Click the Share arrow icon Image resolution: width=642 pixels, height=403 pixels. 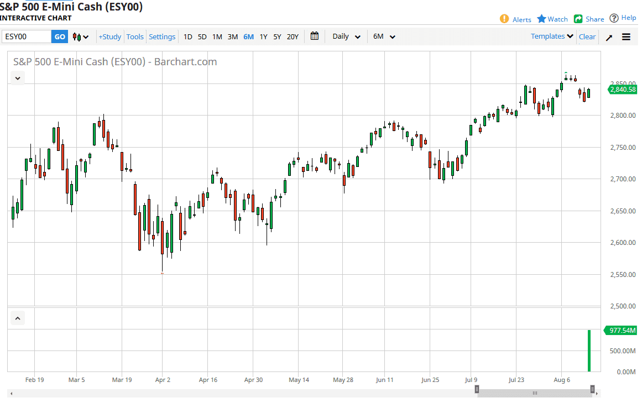coord(578,19)
